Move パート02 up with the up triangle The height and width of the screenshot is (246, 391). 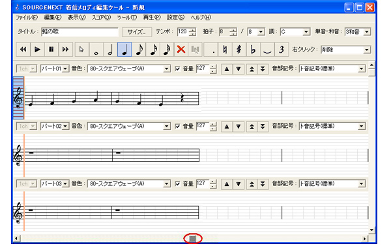pos(227,127)
